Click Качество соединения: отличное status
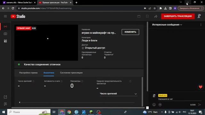Image resolution: width=205 pixels, height=115 pixels. [x=42, y=65]
